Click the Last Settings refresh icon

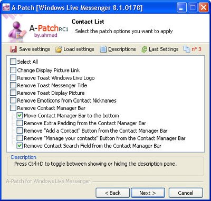tap(144, 49)
